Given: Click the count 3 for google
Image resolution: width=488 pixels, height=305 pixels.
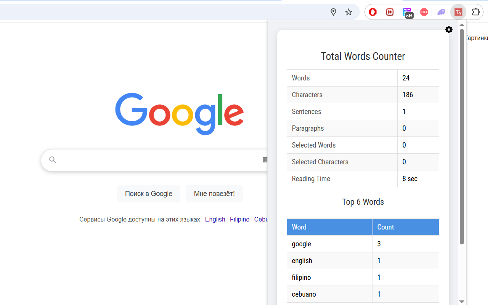Looking at the screenshot, I should tap(379, 244).
